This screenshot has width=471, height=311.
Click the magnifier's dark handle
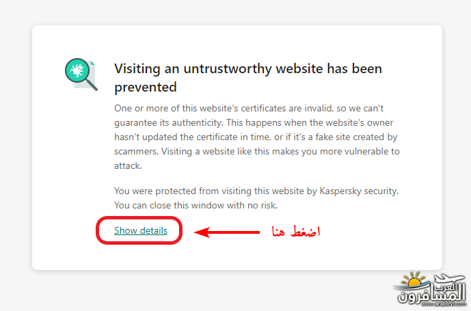(92, 85)
